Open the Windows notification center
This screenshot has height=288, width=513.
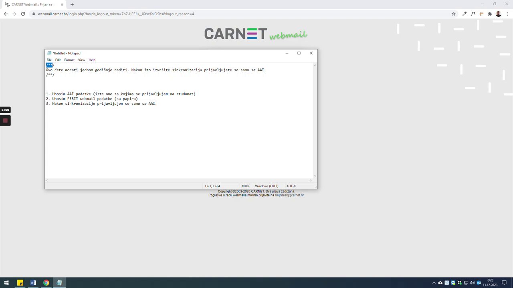click(x=504, y=283)
